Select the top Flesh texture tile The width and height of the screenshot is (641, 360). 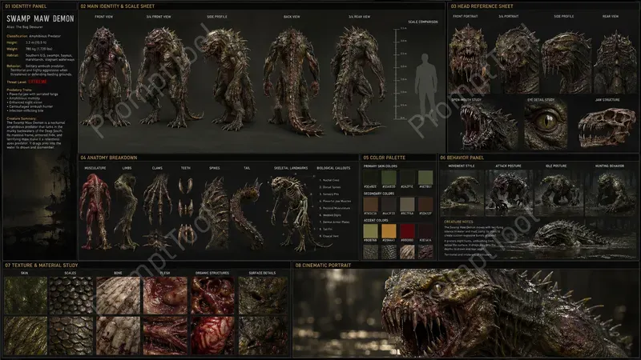[x=165, y=295]
